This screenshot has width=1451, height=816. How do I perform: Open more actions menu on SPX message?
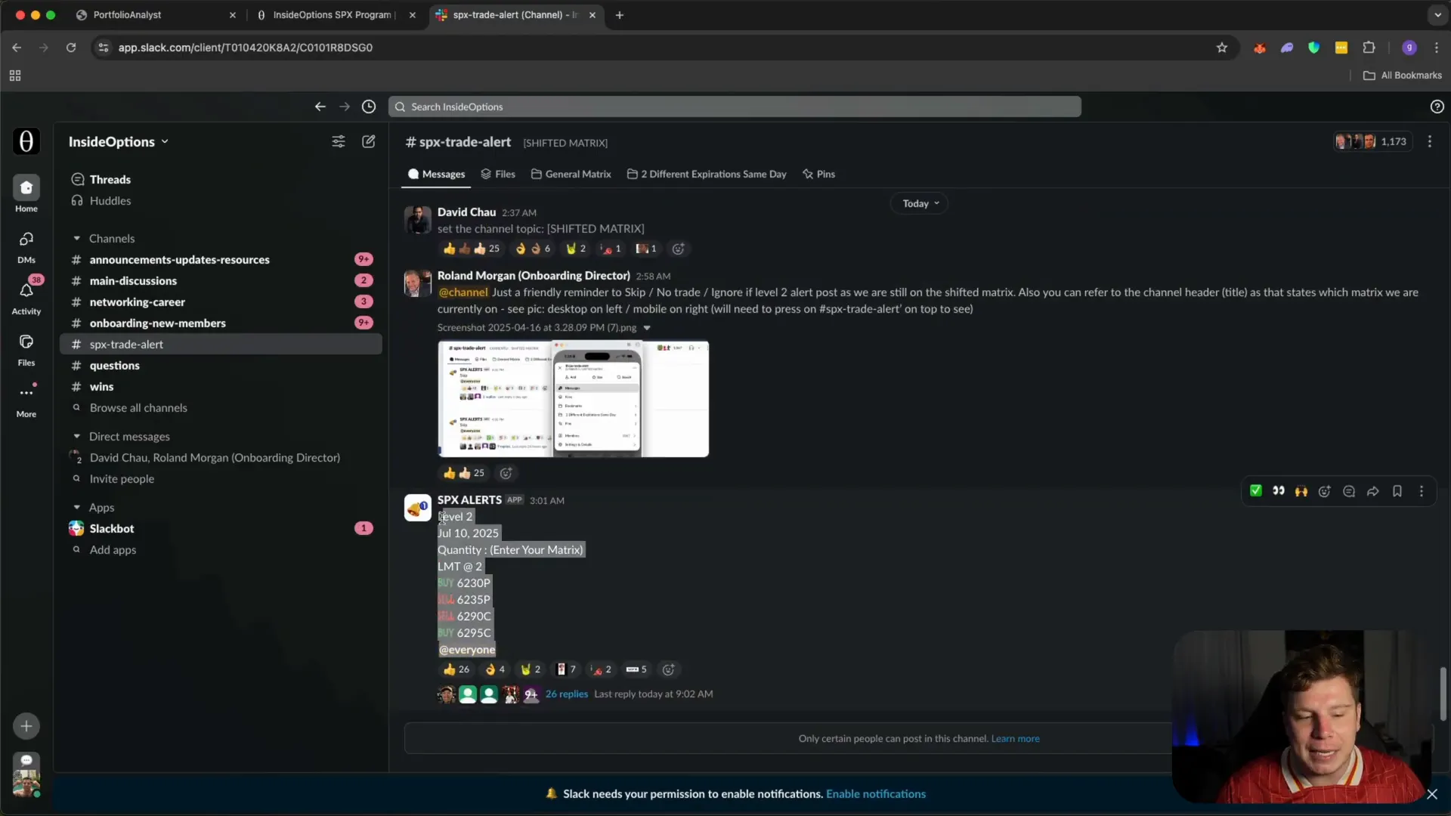click(1422, 491)
